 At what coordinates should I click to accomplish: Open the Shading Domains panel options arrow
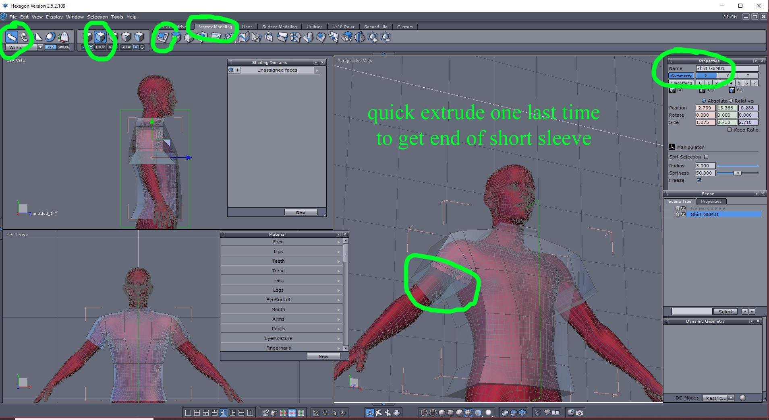(316, 63)
